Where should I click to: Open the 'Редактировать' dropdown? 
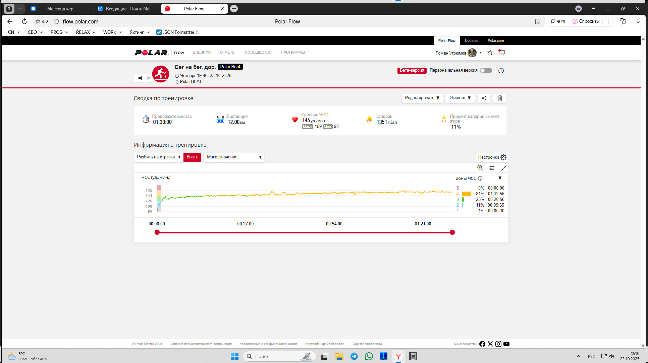click(422, 98)
